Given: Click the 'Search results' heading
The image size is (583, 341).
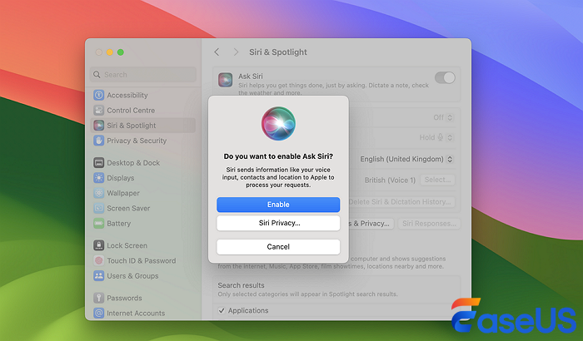Looking at the screenshot, I should [241, 285].
